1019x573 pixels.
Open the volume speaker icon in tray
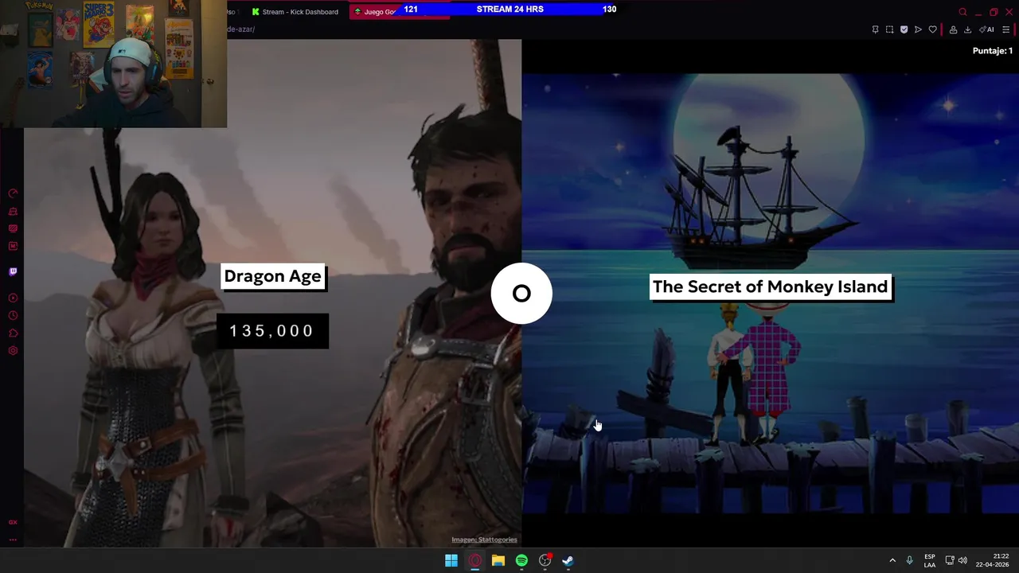coord(962,561)
